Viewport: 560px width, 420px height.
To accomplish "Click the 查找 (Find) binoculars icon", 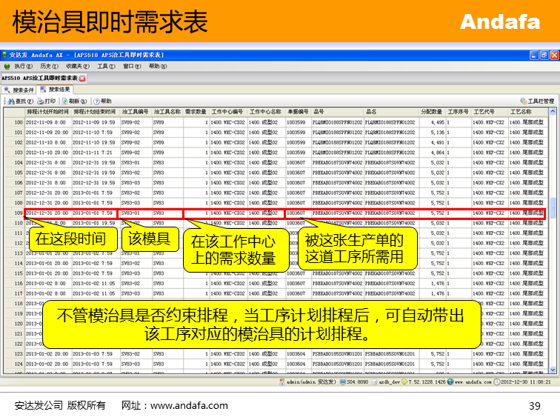I will (x=10, y=101).
